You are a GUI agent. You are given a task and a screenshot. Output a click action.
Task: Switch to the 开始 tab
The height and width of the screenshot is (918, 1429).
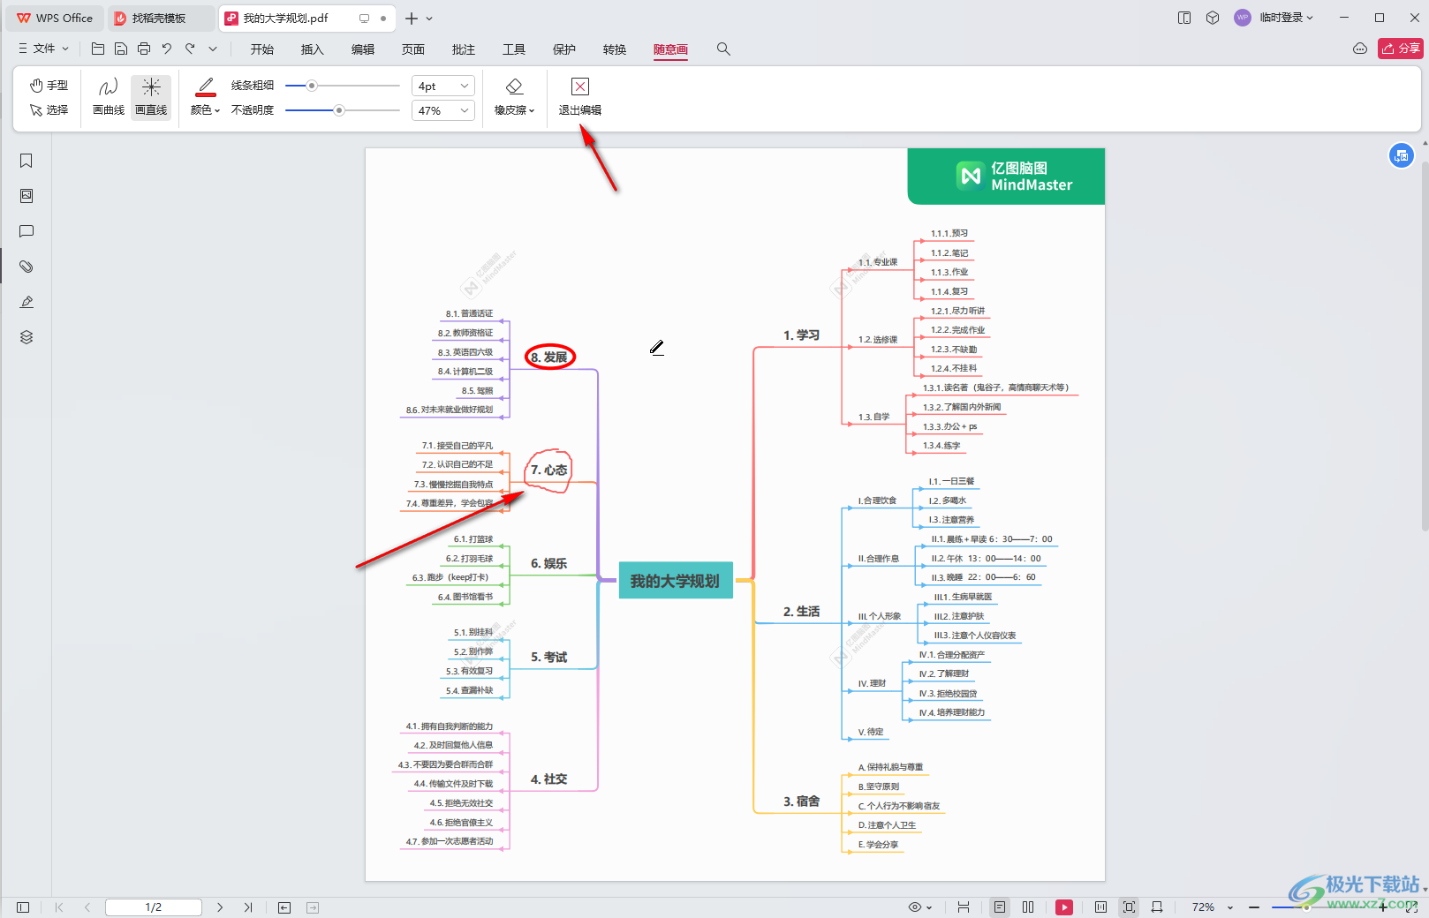pyautogui.click(x=262, y=49)
